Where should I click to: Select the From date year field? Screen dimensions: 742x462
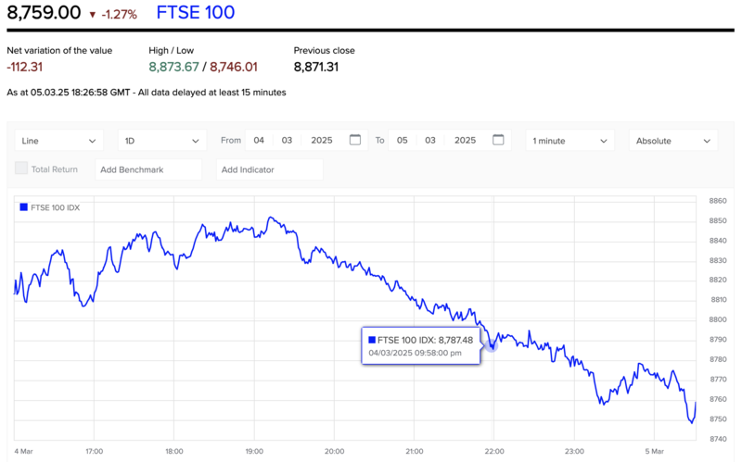tap(322, 141)
